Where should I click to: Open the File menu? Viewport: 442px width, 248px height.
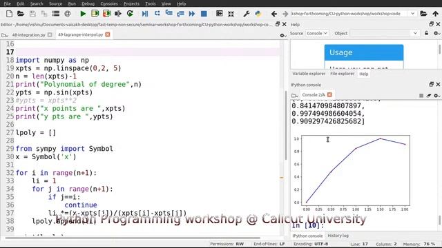click(x=7, y=3)
